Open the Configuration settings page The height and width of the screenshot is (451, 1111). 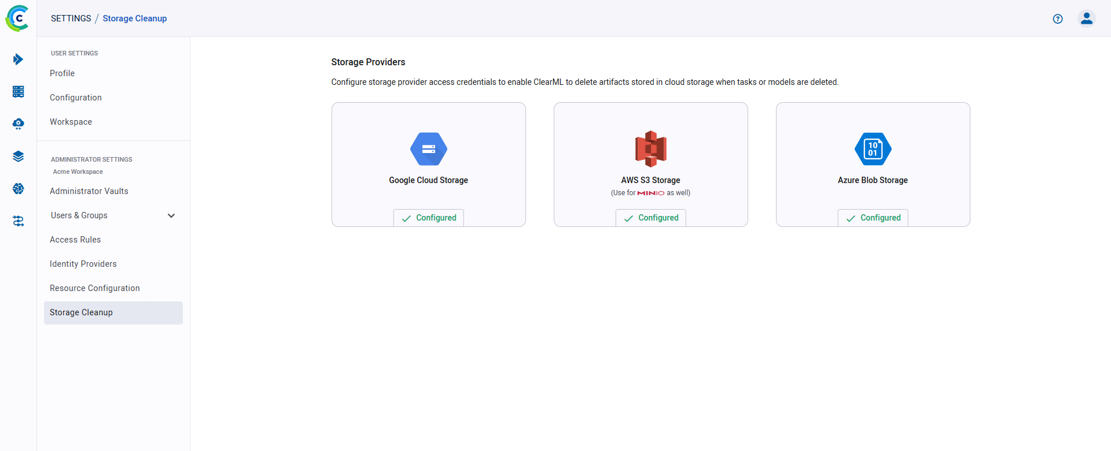click(76, 98)
